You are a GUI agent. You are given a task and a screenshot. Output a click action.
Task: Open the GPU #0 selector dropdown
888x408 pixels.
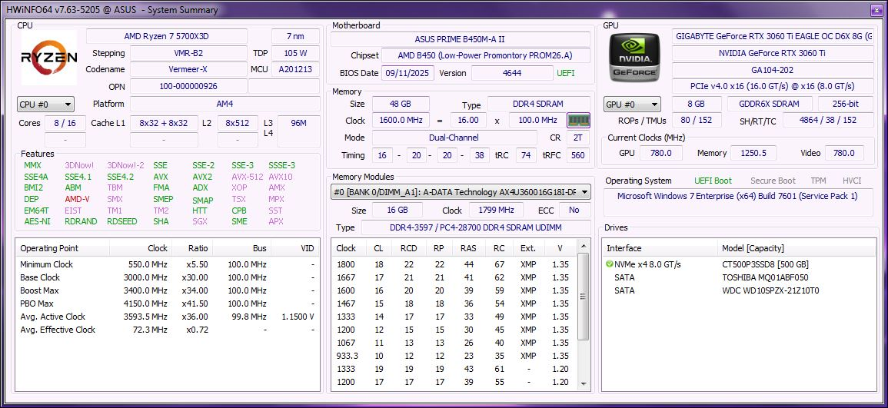click(632, 104)
